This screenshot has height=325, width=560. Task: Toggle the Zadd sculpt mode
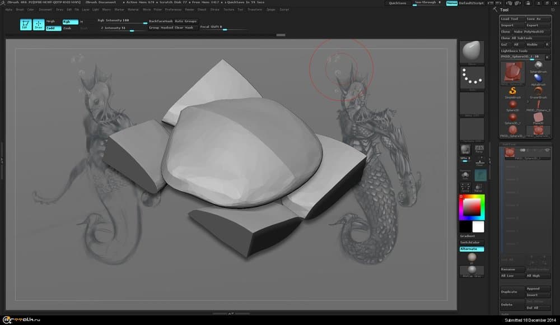(53, 28)
